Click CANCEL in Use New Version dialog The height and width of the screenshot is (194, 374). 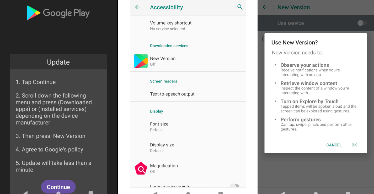point(334,145)
